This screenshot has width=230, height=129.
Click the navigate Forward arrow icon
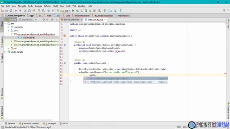click(x=53, y=11)
